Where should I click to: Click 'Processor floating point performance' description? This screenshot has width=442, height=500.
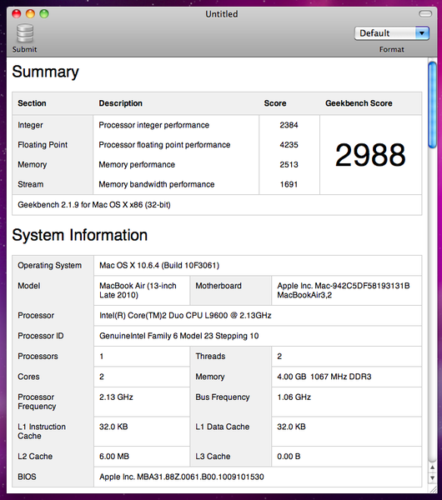(164, 145)
